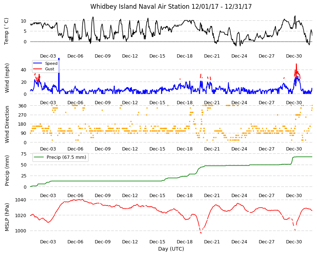Click the 360 tick on wind direction axis
317x255 pixels.
(x=22, y=106)
